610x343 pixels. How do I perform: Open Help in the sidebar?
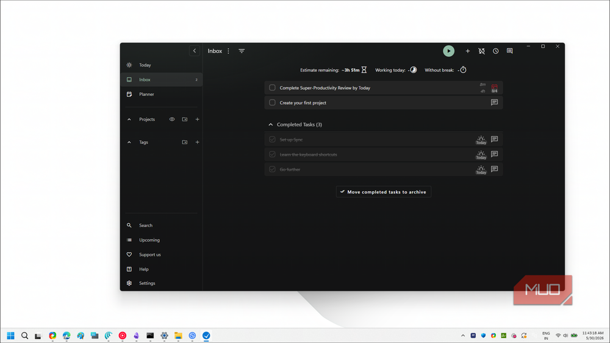pos(162,269)
